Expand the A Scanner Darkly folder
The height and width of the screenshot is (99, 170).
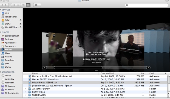tap(25, 89)
